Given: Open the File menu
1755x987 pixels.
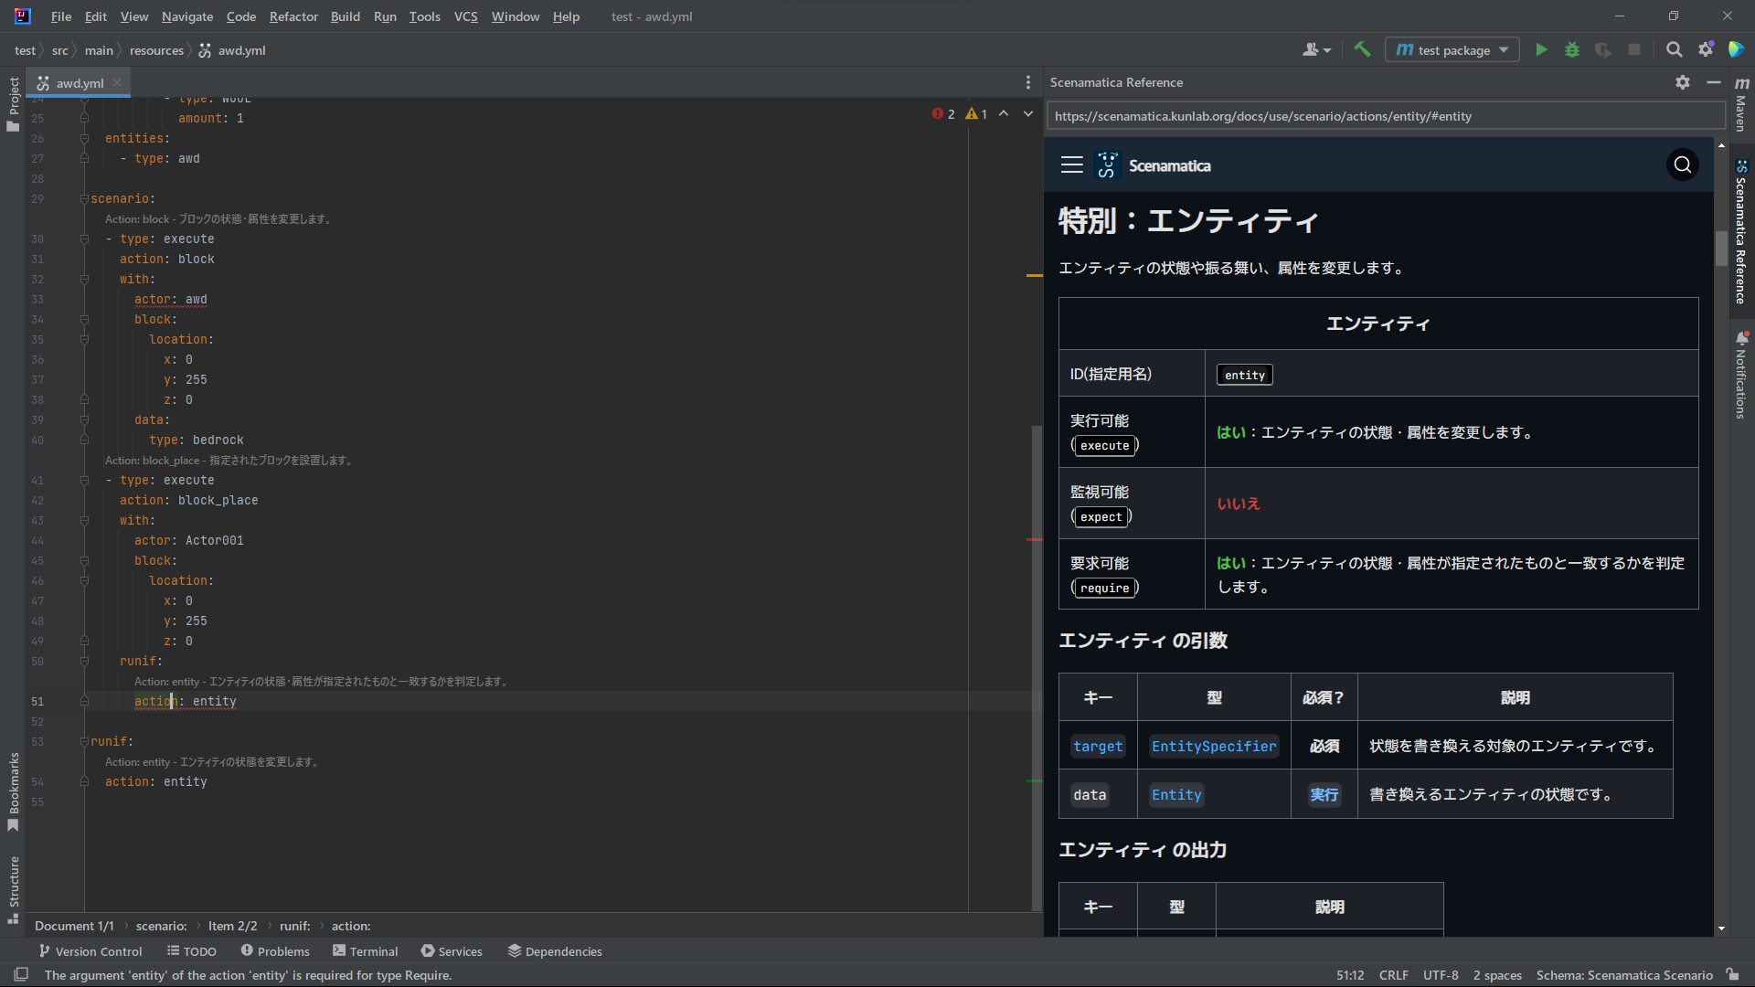Looking at the screenshot, I should click(61, 16).
